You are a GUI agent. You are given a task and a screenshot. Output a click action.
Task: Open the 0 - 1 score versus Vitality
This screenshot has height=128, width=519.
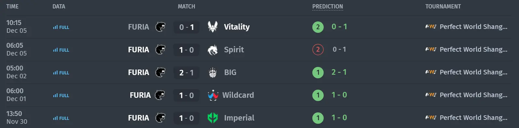point(187,27)
